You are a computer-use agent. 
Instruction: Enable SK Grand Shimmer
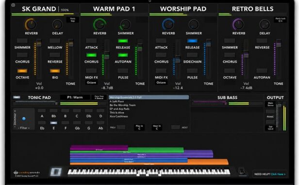point(22,41)
